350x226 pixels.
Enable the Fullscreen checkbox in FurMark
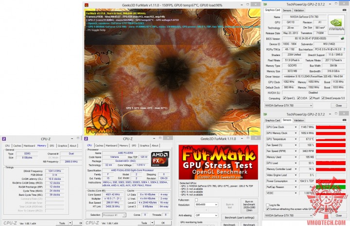(x=196, y=200)
